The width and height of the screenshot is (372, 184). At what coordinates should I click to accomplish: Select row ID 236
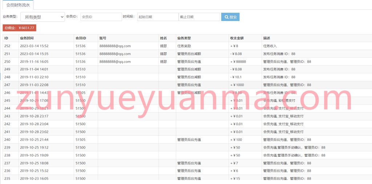click(7, 171)
